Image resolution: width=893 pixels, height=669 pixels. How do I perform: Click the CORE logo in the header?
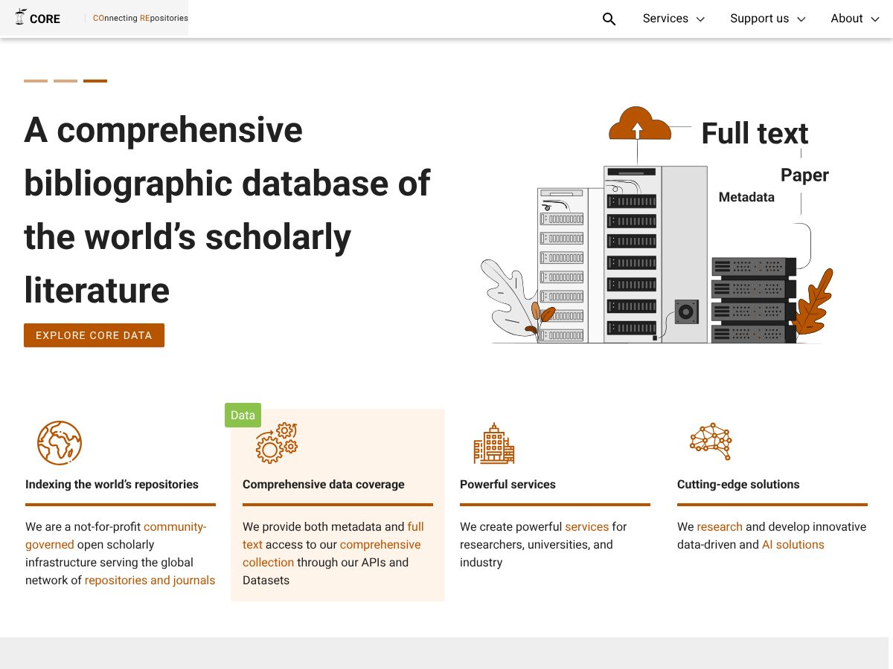(37, 18)
